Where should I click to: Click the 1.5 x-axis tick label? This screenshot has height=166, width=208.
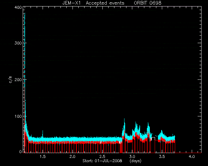tap(43, 157)
